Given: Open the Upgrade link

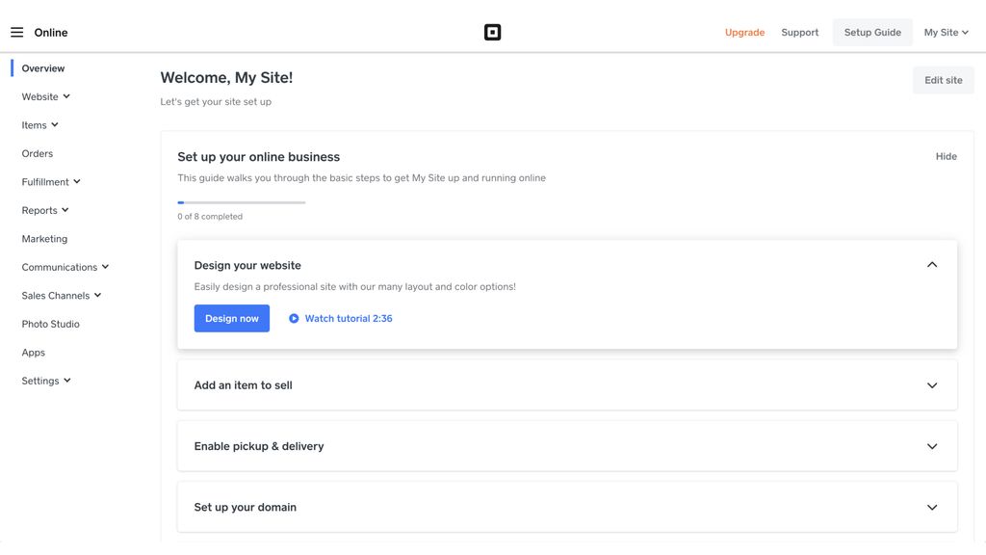Looking at the screenshot, I should click(x=744, y=31).
